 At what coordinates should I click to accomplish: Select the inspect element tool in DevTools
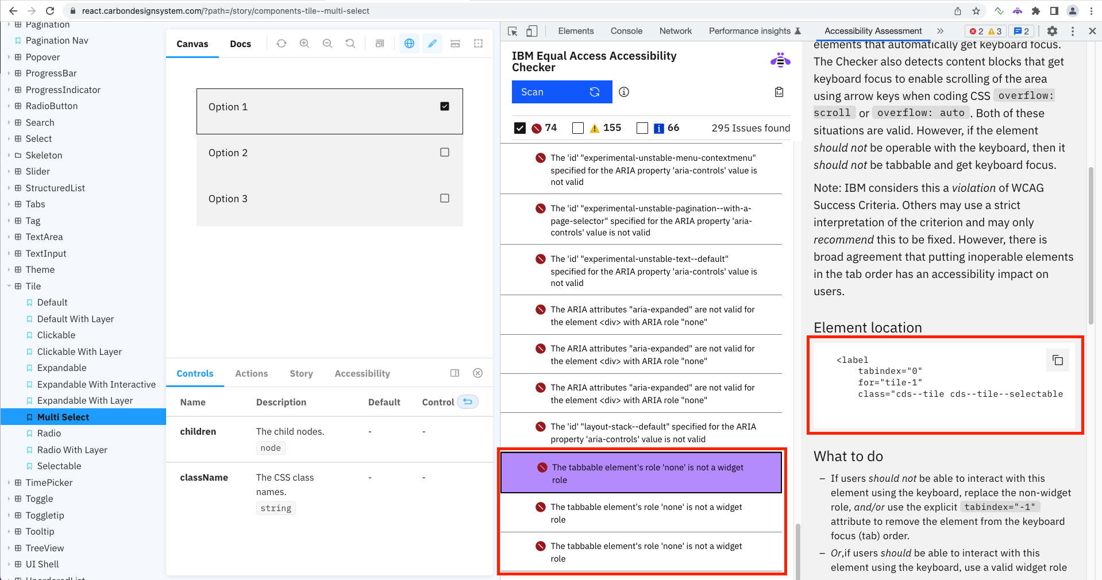(x=512, y=31)
